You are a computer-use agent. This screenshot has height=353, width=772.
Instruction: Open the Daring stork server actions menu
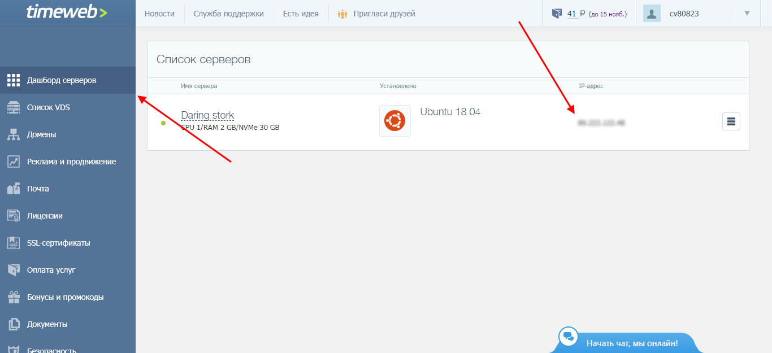click(731, 121)
